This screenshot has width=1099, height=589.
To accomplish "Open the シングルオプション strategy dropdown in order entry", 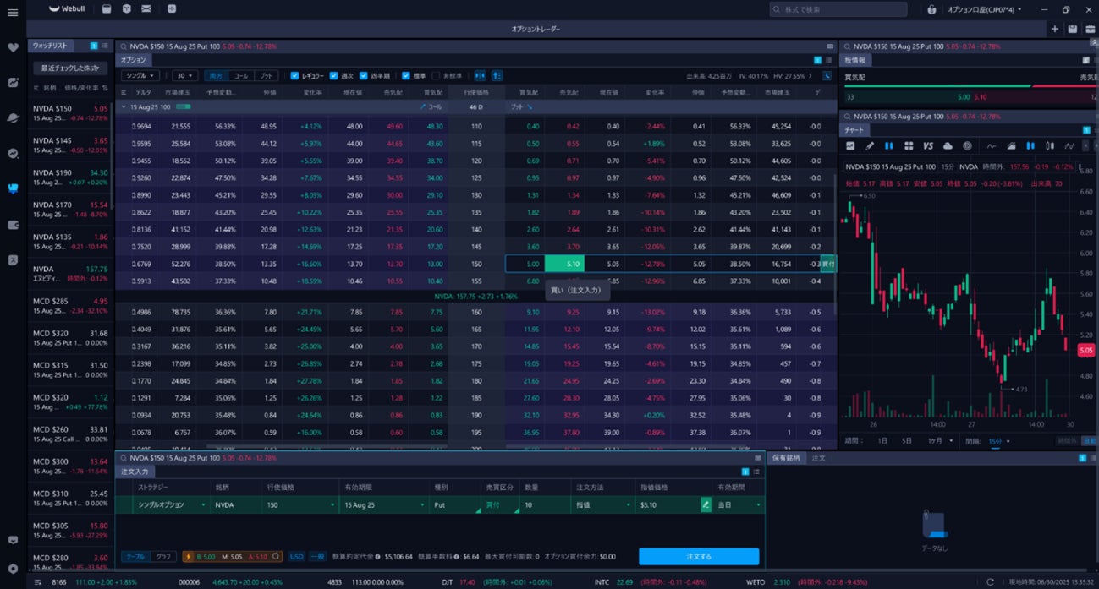I will pos(172,504).
